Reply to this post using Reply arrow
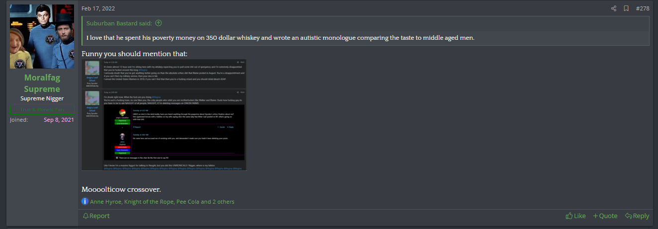This screenshot has height=229, width=658. [x=637, y=216]
